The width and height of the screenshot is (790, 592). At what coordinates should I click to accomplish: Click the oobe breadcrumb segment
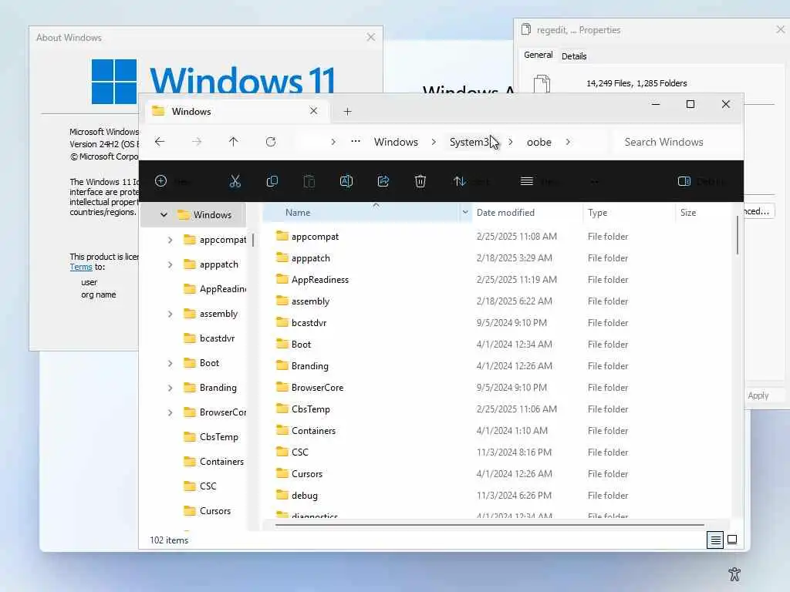[x=539, y=142]
